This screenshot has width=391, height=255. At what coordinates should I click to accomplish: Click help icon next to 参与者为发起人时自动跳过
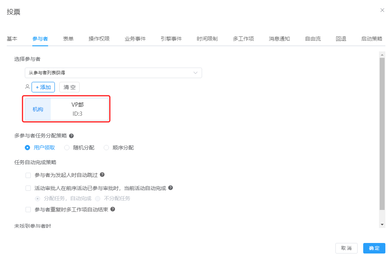click(102, 175)
